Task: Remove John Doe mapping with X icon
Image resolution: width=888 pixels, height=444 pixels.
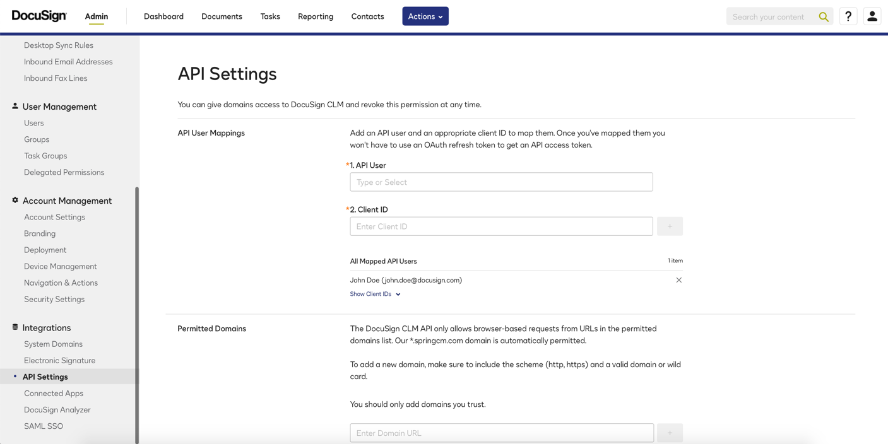Action: pos(678,280)
